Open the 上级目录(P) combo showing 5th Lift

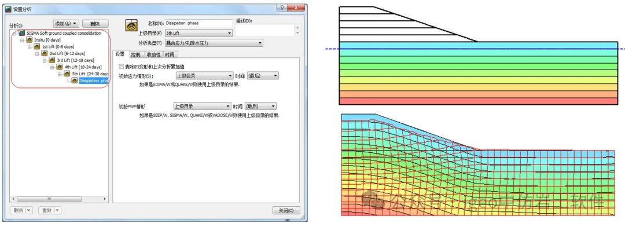[x=198, y=34]
